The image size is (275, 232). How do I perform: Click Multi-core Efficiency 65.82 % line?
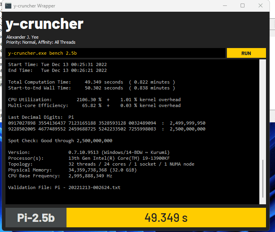click(94, 105)
